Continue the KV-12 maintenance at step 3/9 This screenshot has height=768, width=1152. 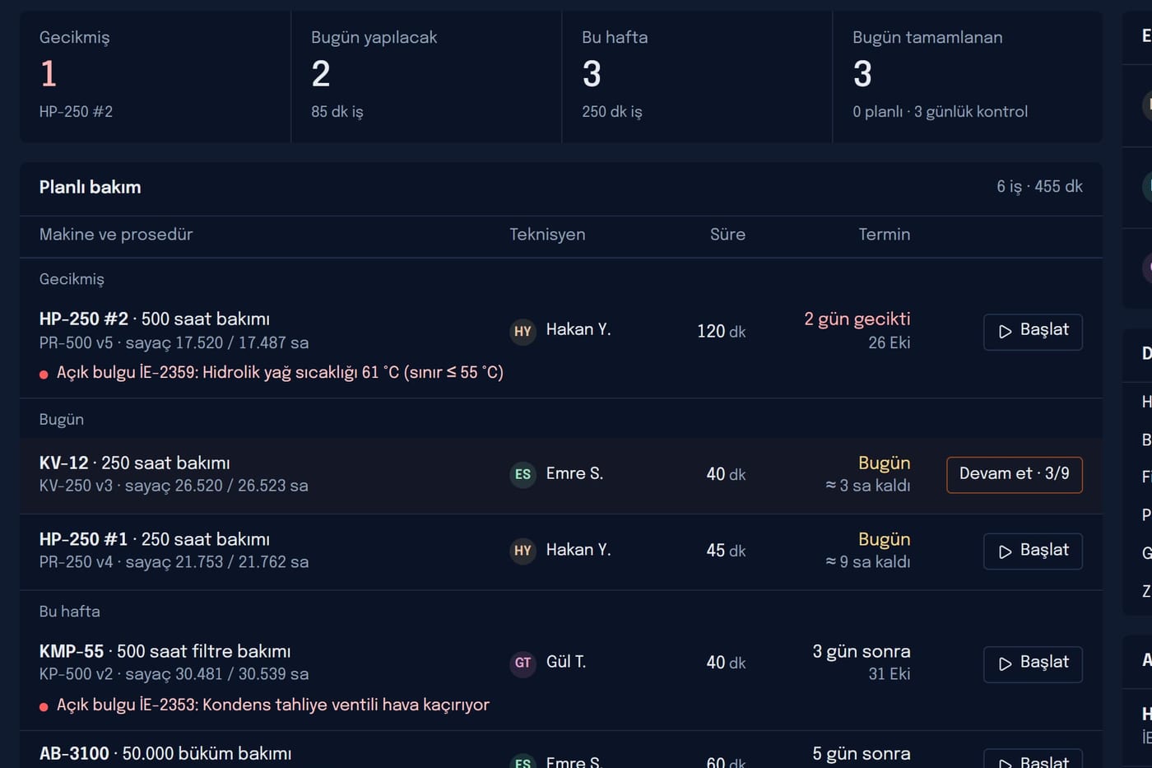(x=1015, y=475)
